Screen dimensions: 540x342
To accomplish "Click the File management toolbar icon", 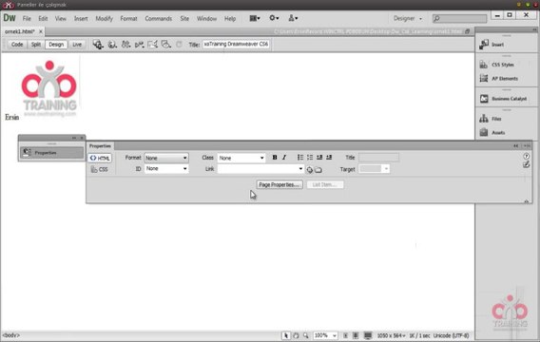I will coord(125,45).
